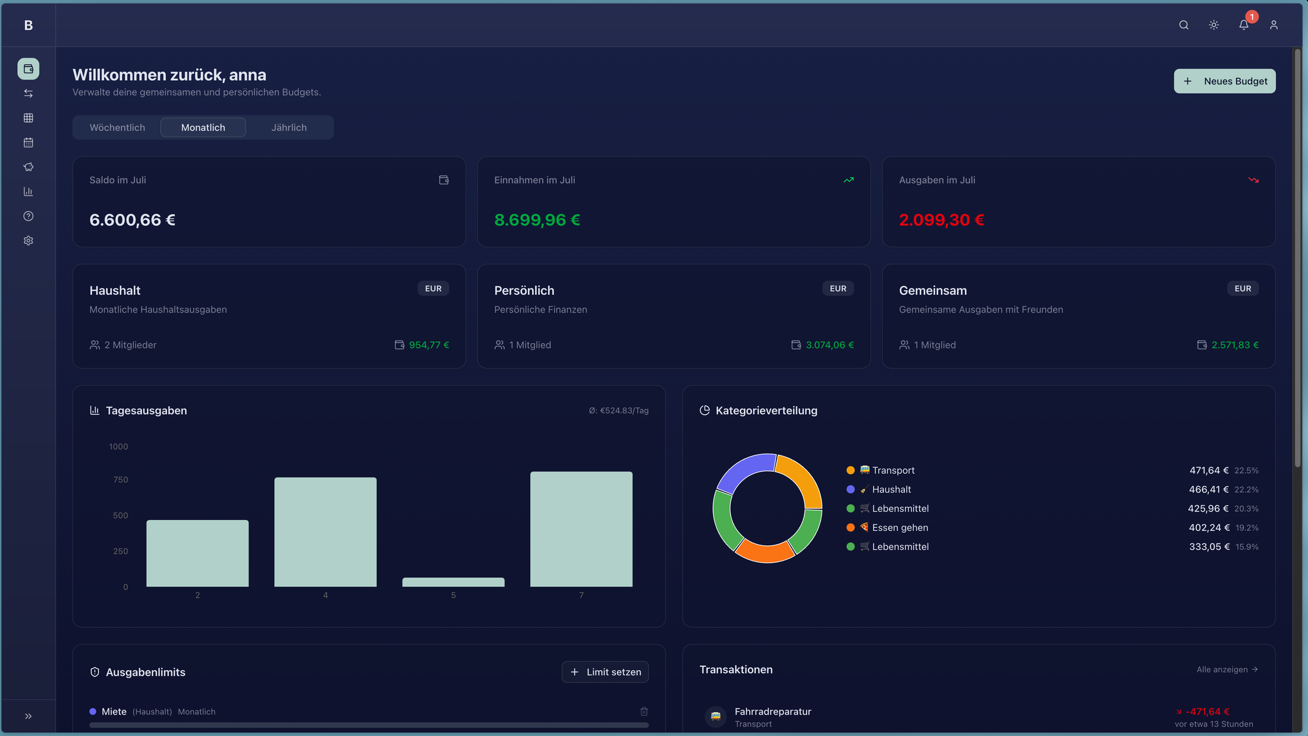Image resolution: width=1308 pixels, height=736 pixels.
Task: Click the 333,05 € Lebensmittel legend row
Action: [x=1052, y=546]
